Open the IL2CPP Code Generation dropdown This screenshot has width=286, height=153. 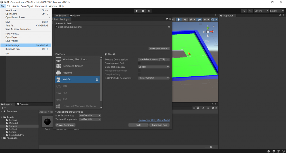point(154,78)
